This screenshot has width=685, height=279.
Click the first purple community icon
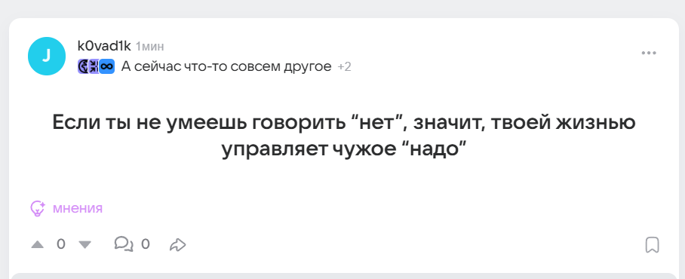(83, 66)
